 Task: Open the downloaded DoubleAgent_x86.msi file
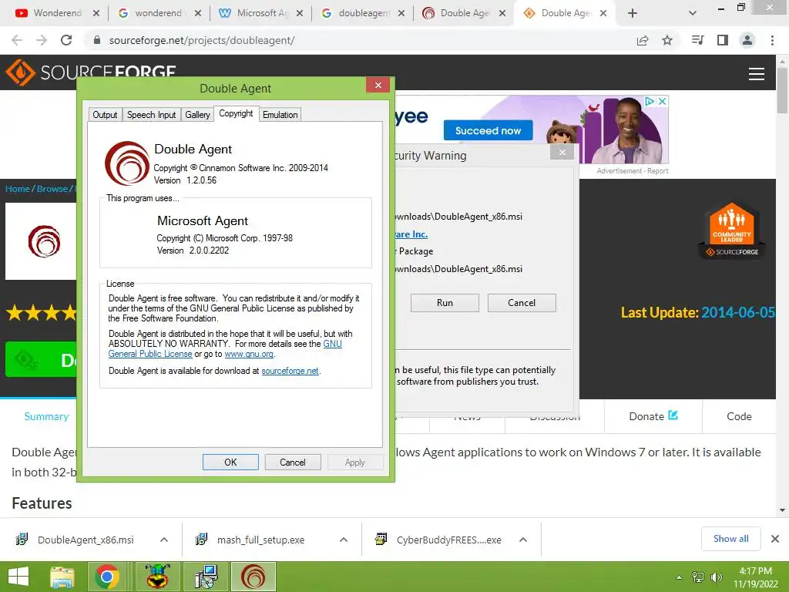85,540
